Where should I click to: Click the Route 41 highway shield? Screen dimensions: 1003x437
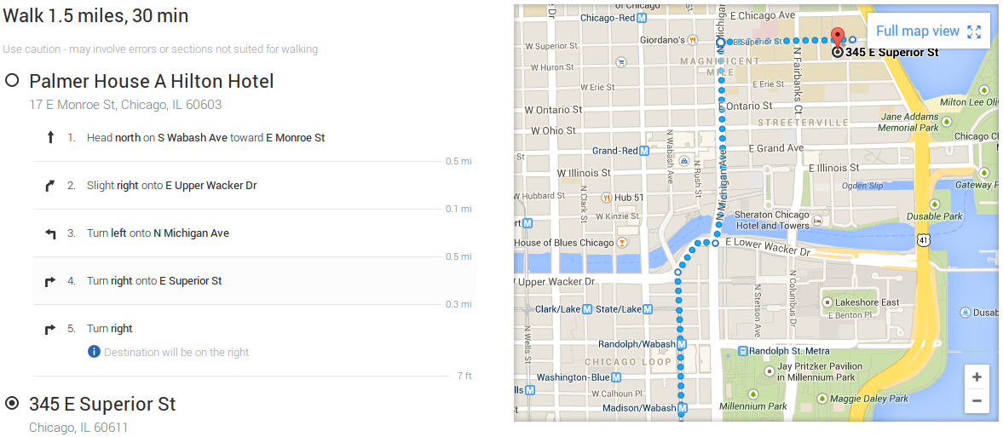click(925, 241)
